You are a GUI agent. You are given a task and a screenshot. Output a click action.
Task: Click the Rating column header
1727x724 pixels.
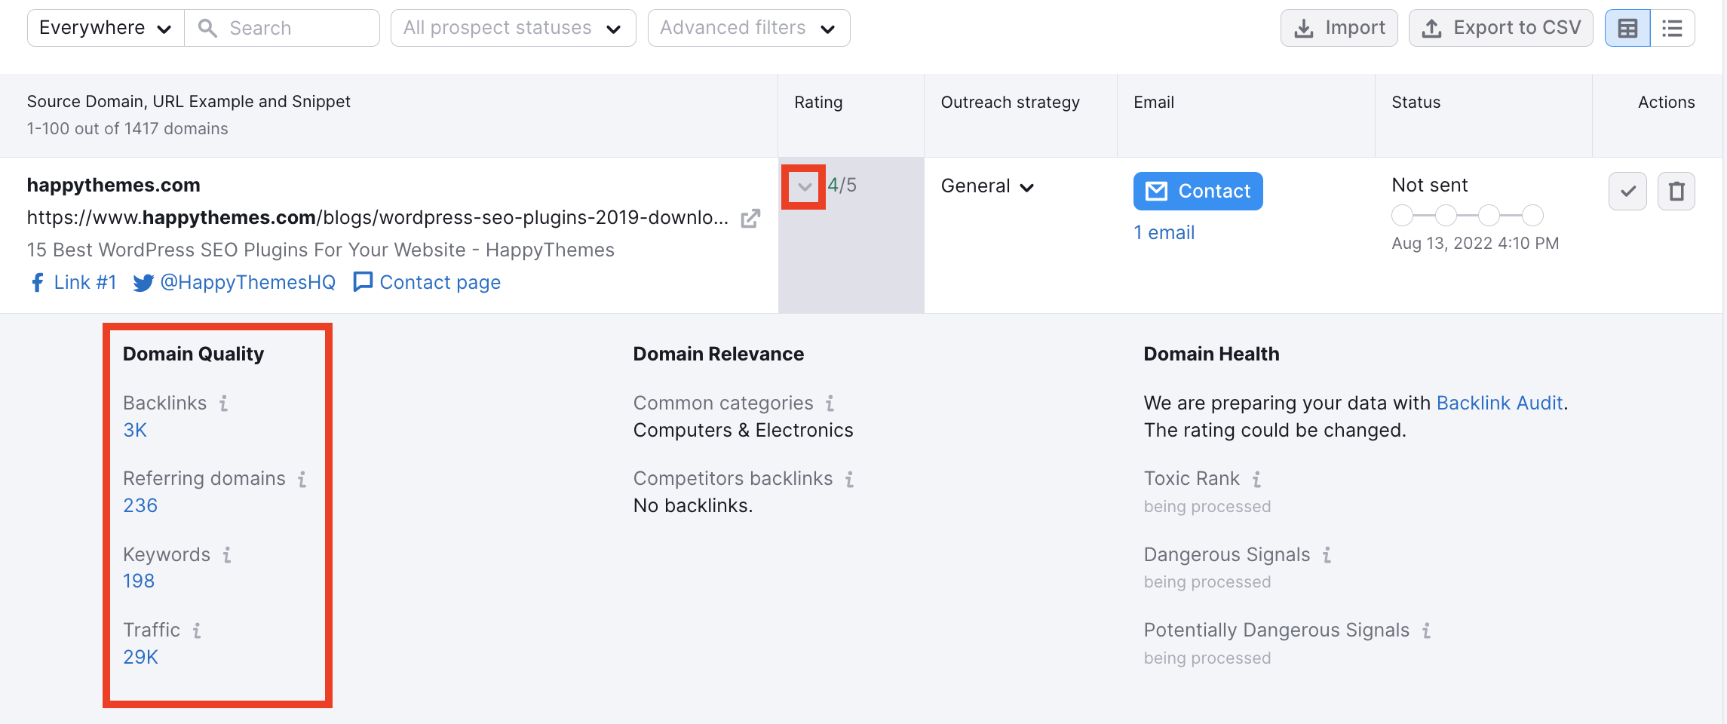(818, 102)
